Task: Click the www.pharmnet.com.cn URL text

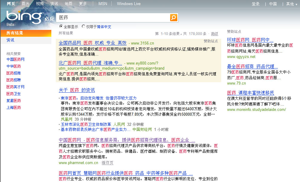Action: (x=79, y=163)
